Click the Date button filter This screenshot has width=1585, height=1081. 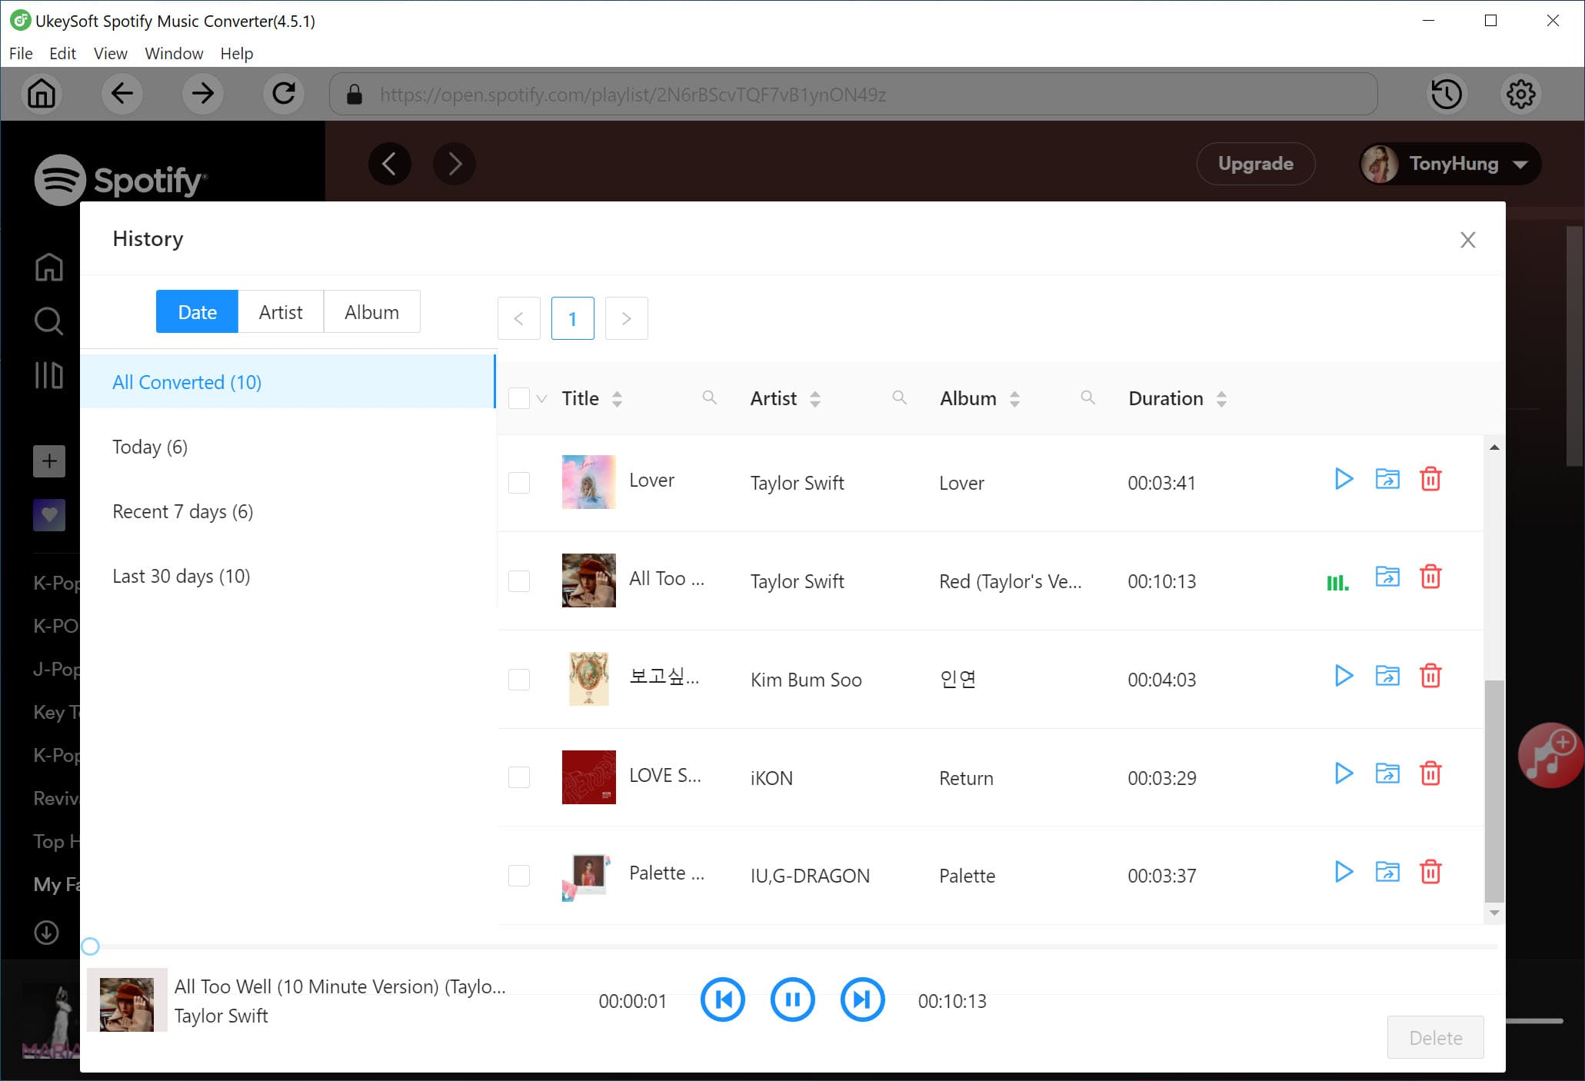(196, 312)
